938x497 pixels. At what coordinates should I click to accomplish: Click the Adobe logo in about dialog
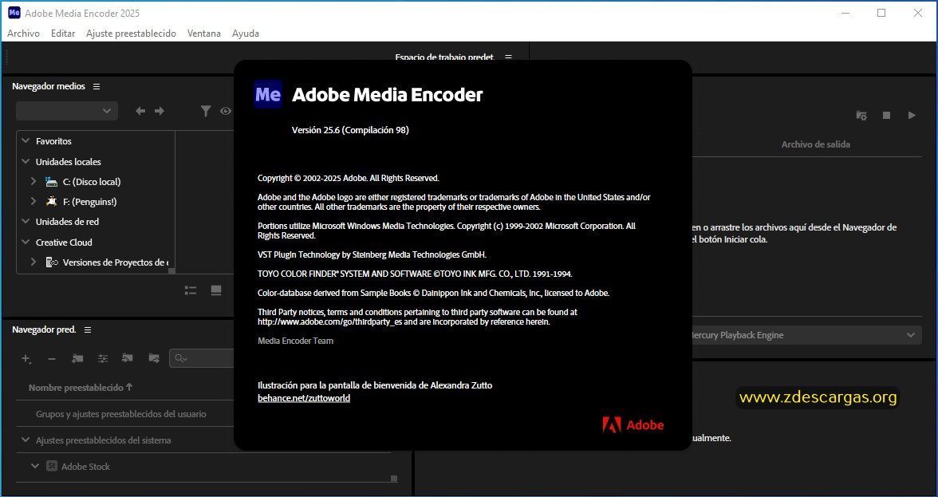pyautogui.click(x=633, y=424)
